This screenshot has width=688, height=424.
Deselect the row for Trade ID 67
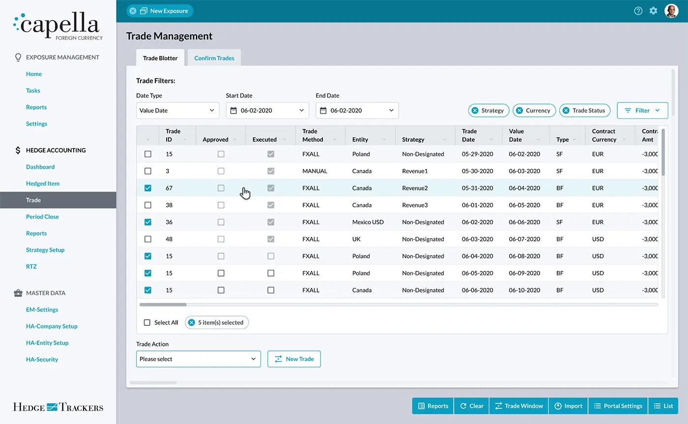[148, 188]
